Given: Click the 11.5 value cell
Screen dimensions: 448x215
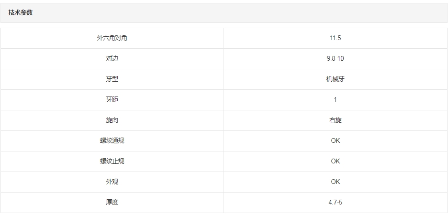Looking at the screenshot, I should [x=335, y=38].
